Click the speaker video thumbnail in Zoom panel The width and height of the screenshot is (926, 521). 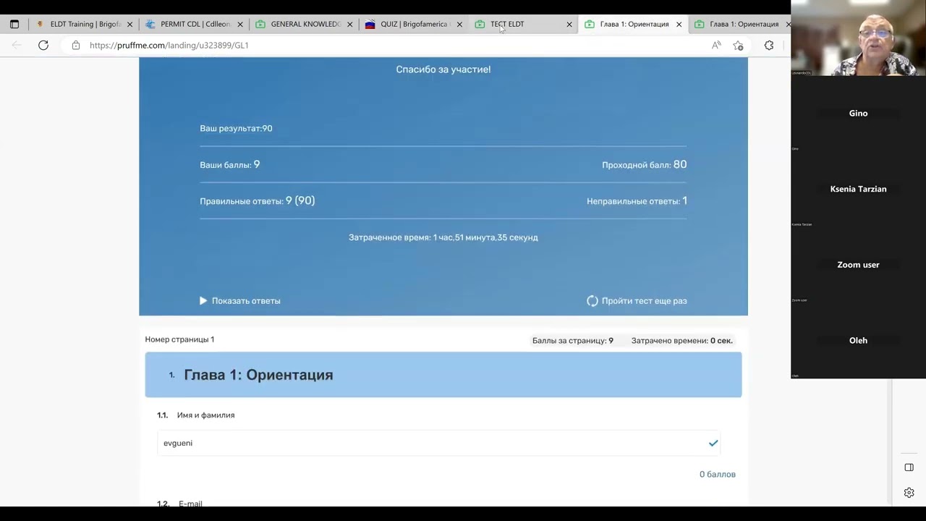point(859,38)
